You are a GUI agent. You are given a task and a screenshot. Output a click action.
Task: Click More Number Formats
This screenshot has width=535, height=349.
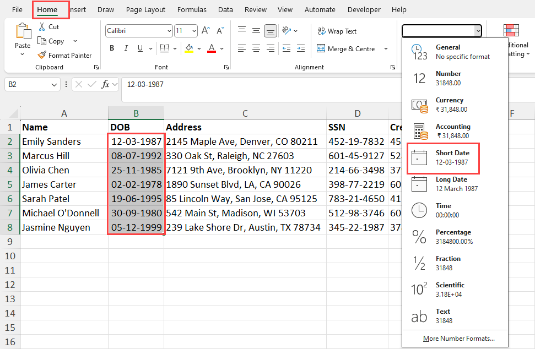pyautogui.click(x=458, y=338)
